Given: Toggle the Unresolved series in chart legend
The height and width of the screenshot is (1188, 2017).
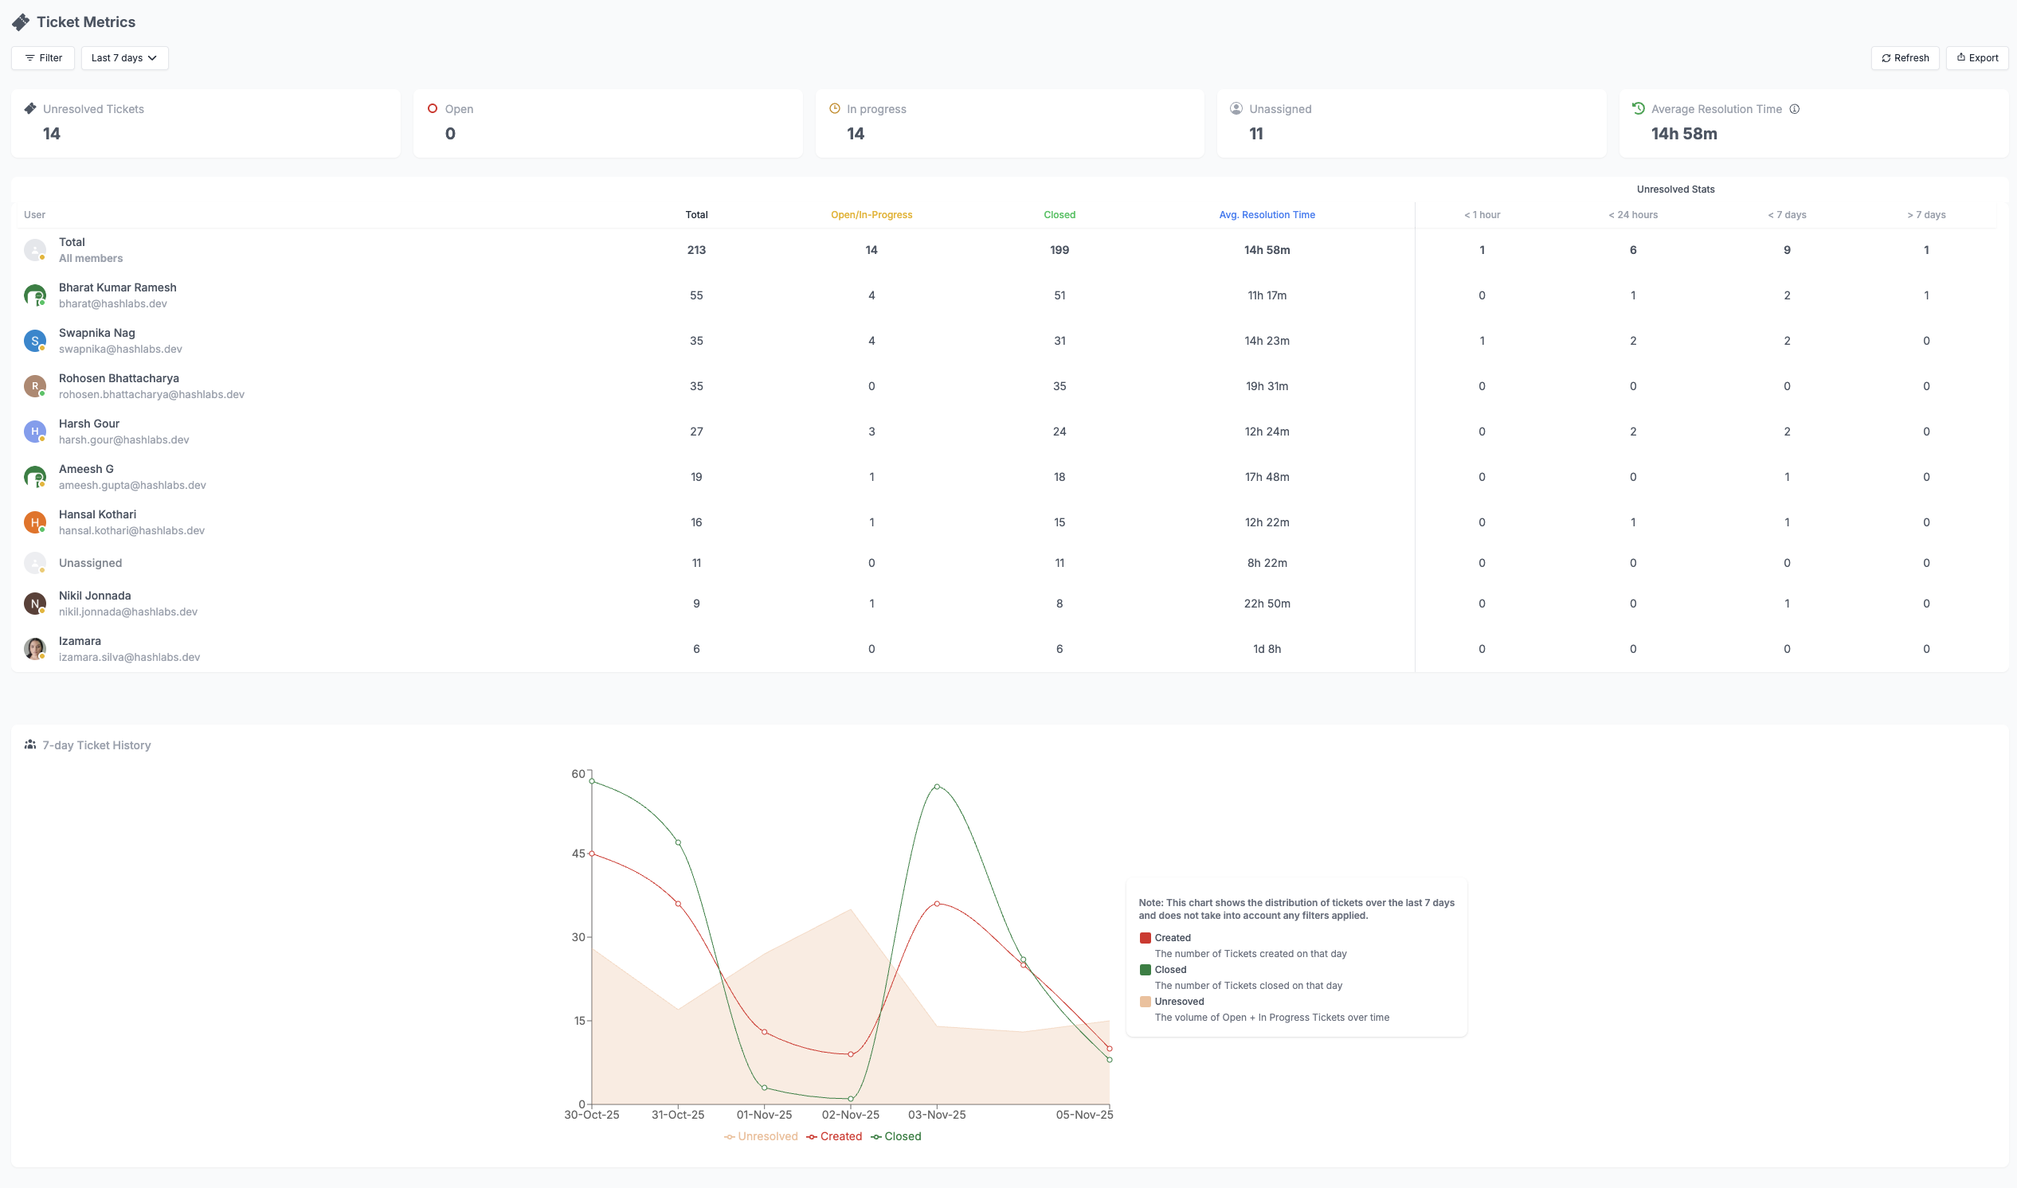Looking at the screenshot, I should coord(761,1136).
